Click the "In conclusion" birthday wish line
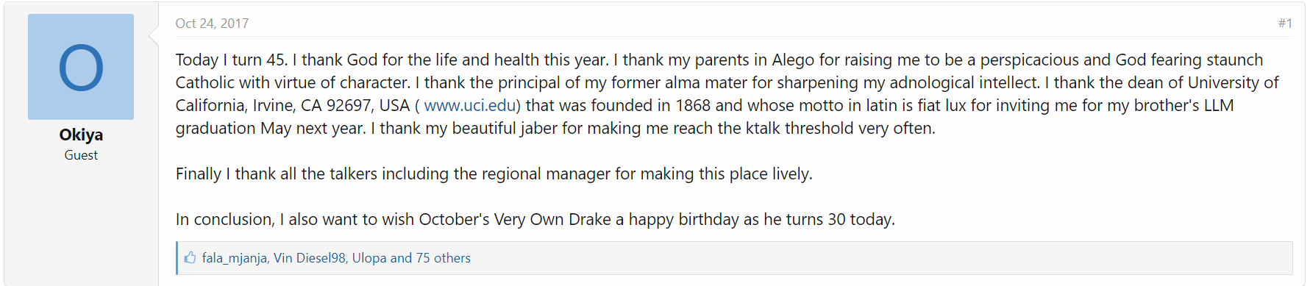1310x286 pixels. (x=535, y=219)
